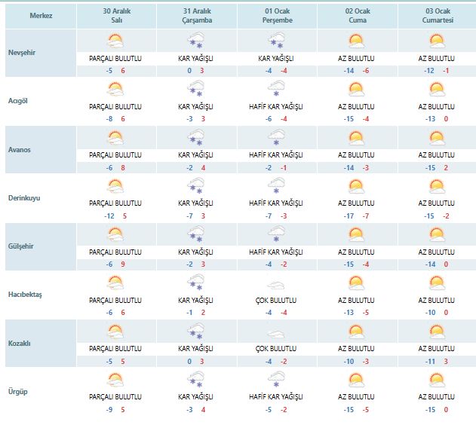Click Avanos PARÇALI BULUTLU text
The image size is (476, 428).
click(115, 154)
